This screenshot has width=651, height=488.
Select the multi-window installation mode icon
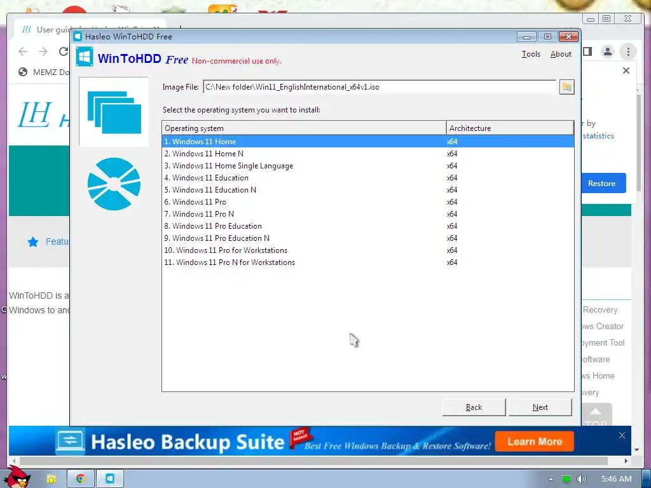point(114,112)
